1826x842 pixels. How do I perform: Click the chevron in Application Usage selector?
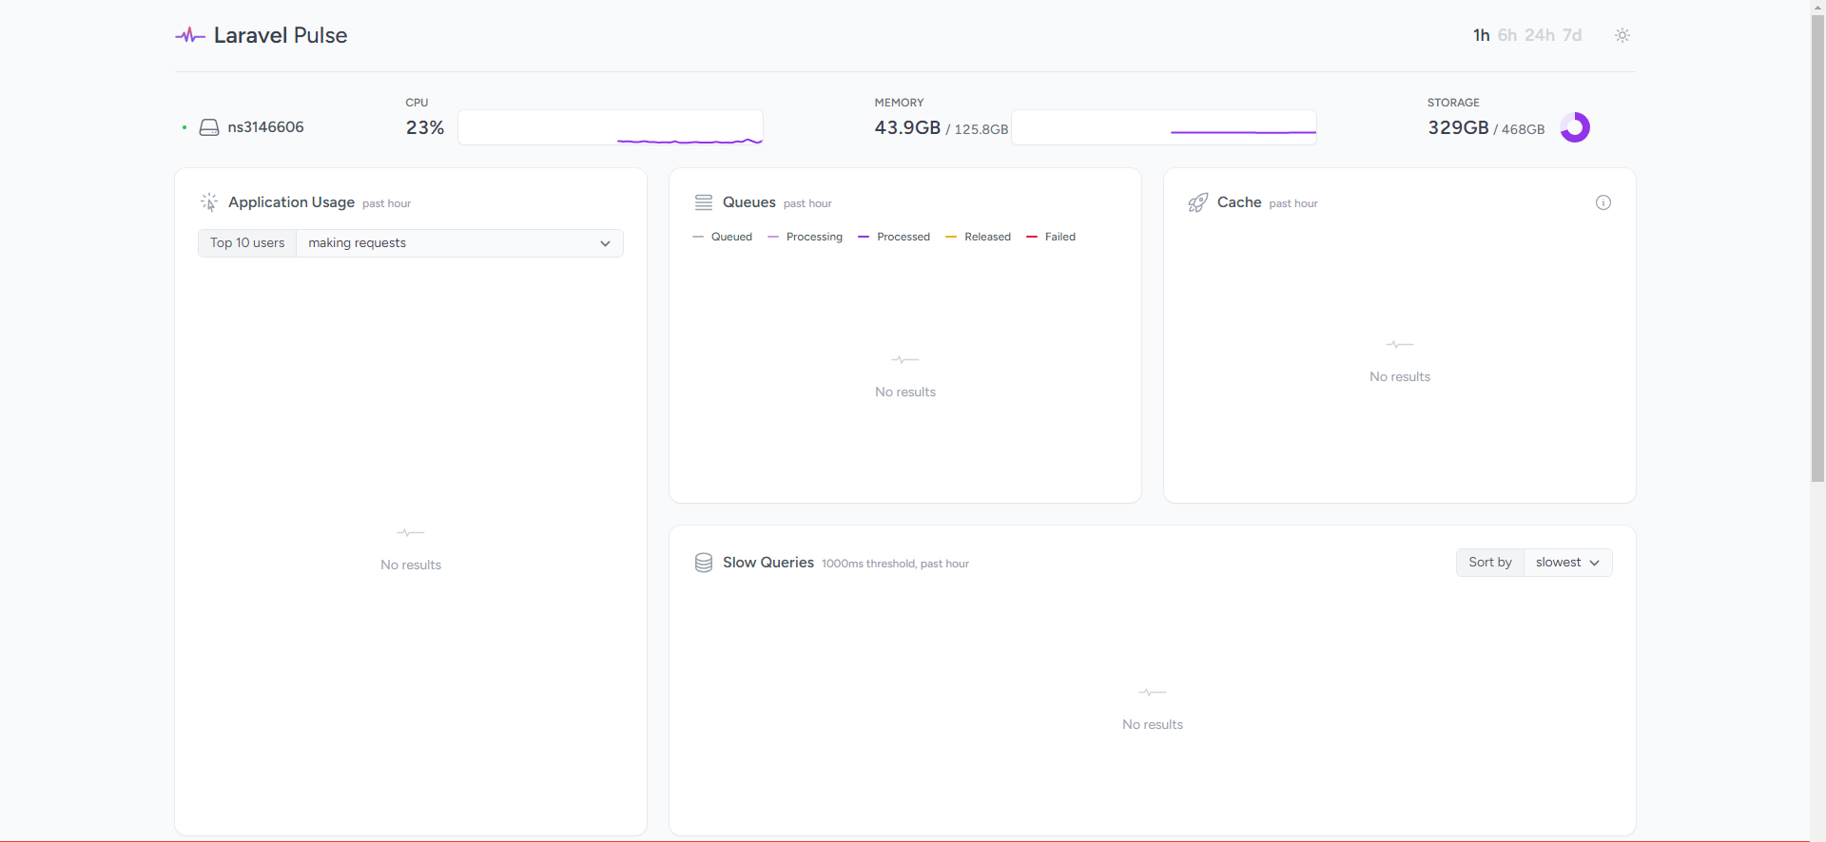coord(605,243)
